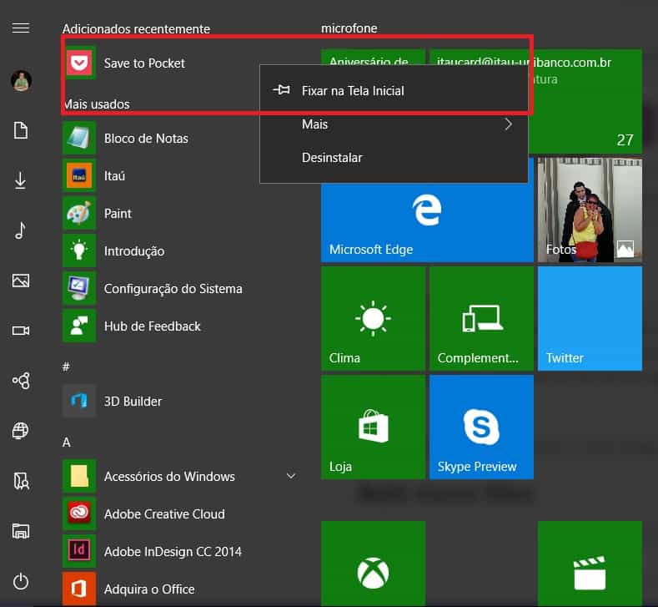The image size is (658, 607).
Task: Expand the Mais submenu arrow
Action: tap(508, 124)
